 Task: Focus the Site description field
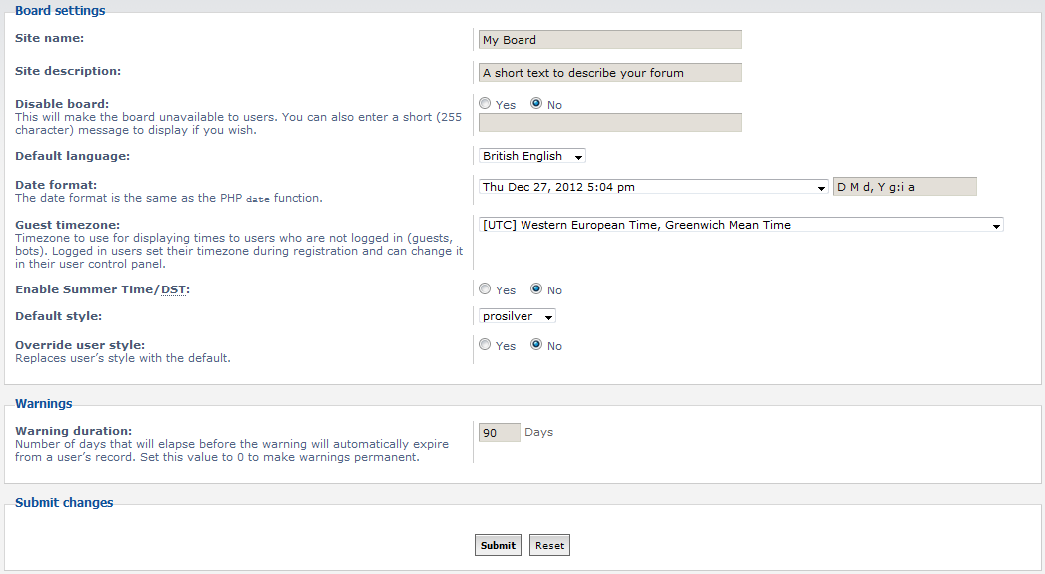[x=610, y=73]
